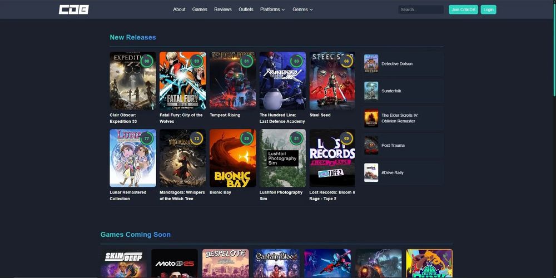Click the Steel Seed title text

[x=320, y=115]
